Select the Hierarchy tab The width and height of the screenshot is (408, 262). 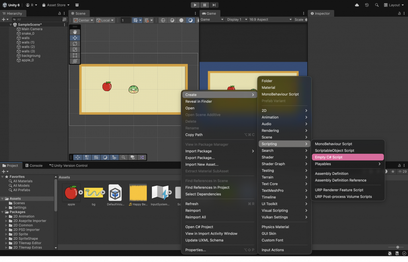click(x=12, y=14)
